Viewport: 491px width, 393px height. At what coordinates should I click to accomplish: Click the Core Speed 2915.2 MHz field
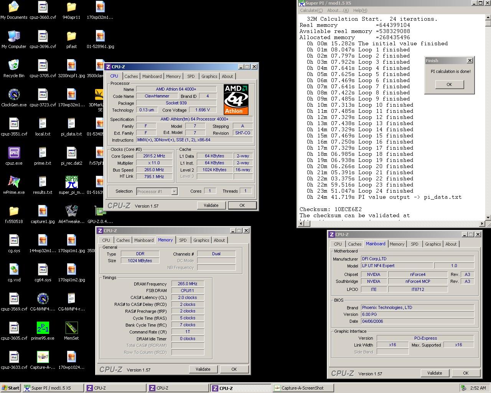pyautogui.click(x=154, y=156)
